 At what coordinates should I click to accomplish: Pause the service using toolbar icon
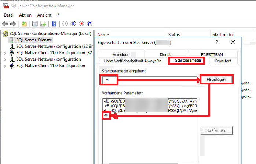tap(73, 24)
